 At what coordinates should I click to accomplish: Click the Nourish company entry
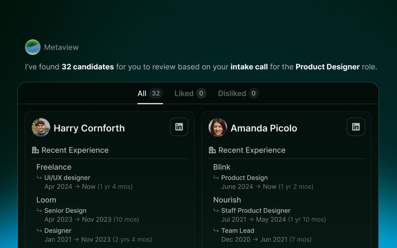click(x=227, y=200)
